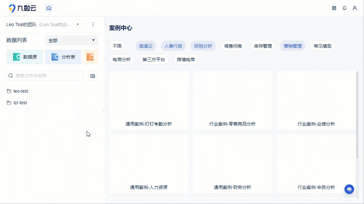364x204 pixels.
Task: Toggle the 人事行政 category tag
Action: [x=173, y=46]
